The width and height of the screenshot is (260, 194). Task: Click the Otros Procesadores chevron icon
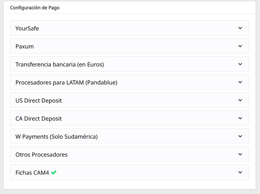tap(240, 154)
